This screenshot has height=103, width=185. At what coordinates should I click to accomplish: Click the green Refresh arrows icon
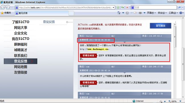[x=122, y=8]
